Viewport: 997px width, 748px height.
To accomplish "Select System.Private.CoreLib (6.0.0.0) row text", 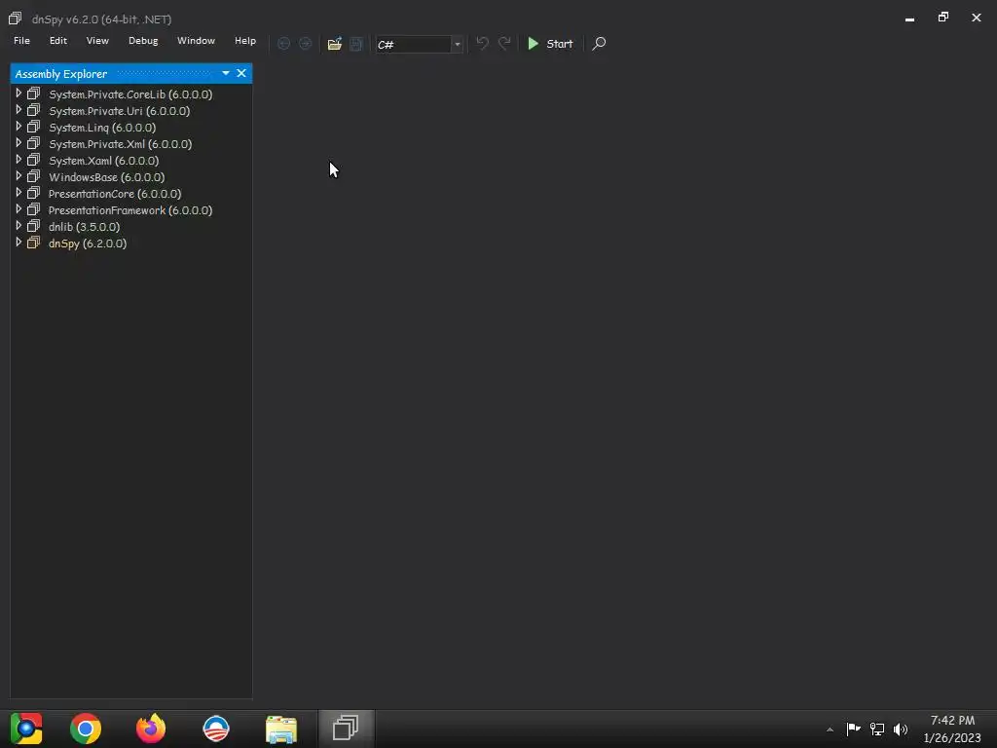I will pyautogui.click(x=130, y=94).
